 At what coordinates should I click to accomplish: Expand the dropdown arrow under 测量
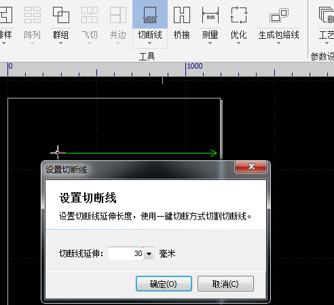(210, 43)
